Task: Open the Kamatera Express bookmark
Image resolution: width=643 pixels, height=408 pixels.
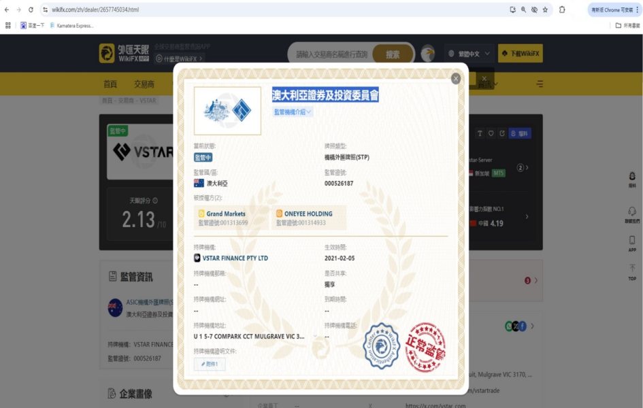Action: point(71,25)
